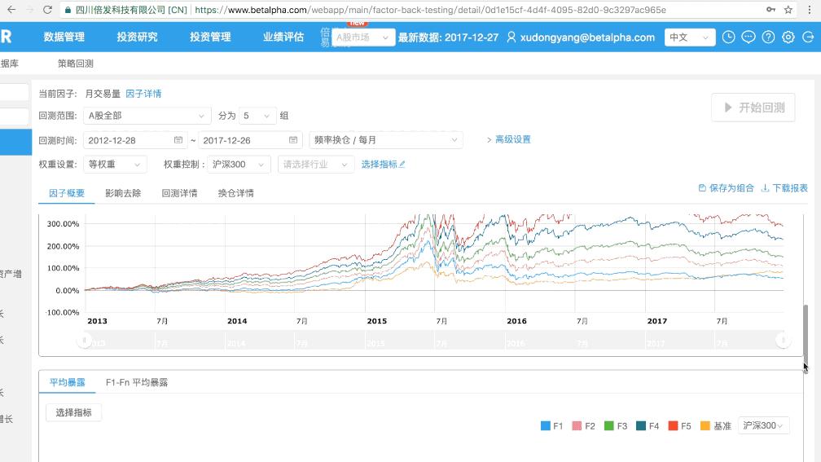Click 保存为组合 save as portfolio
The image size is (821, 462).
coord(727,188)
